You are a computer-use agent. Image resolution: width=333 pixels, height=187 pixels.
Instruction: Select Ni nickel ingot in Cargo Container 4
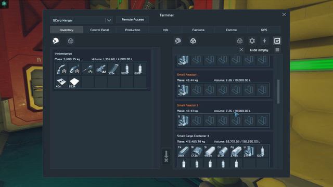197,151
